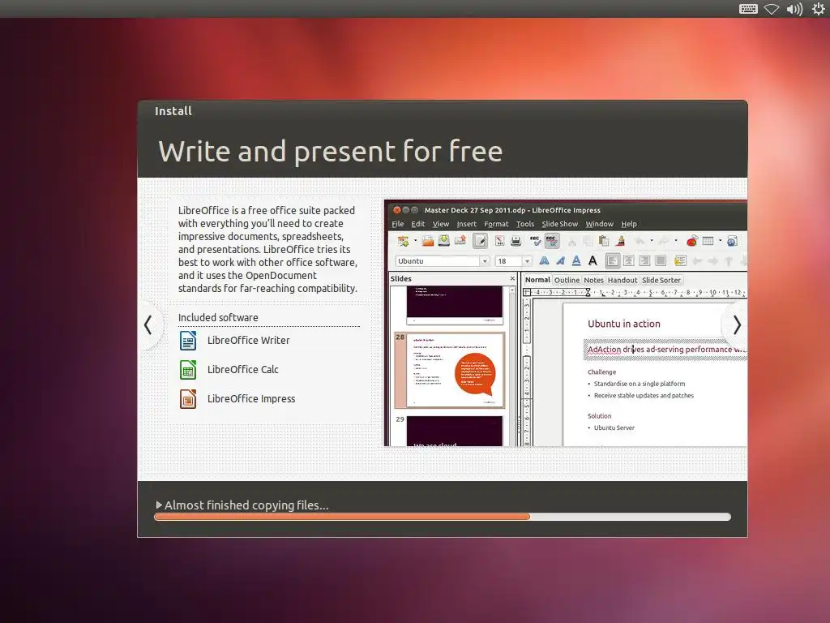Click the LibreOffice Impress icon

pyautogui.click(x=188, y=399)
